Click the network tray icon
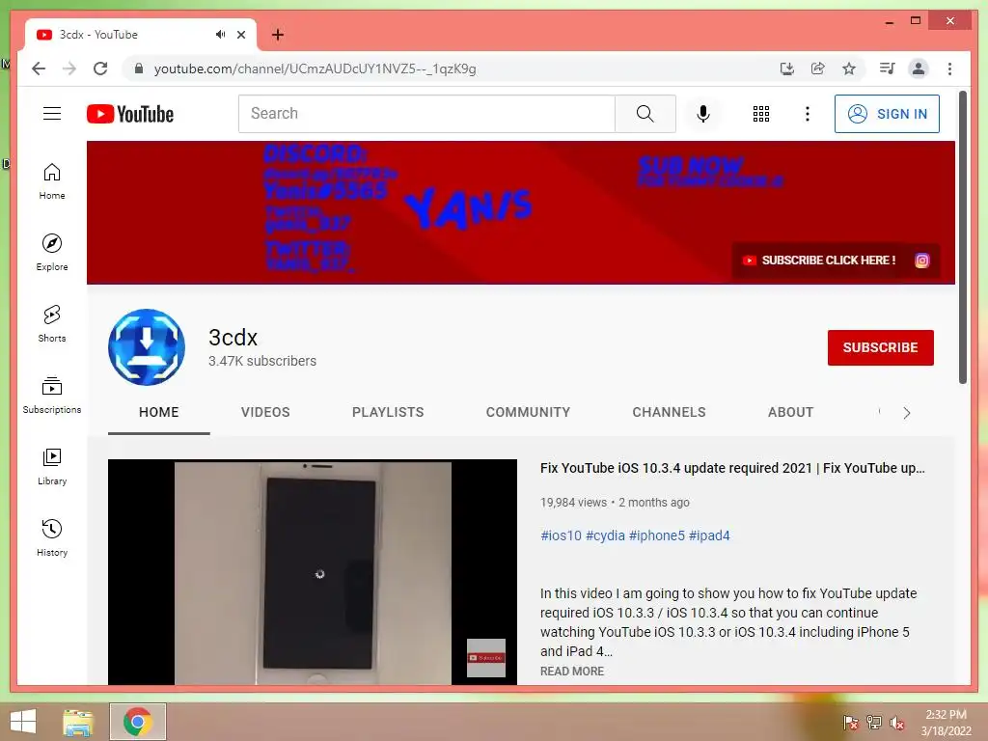Screen dimensions: 988x741 point(874,722)
